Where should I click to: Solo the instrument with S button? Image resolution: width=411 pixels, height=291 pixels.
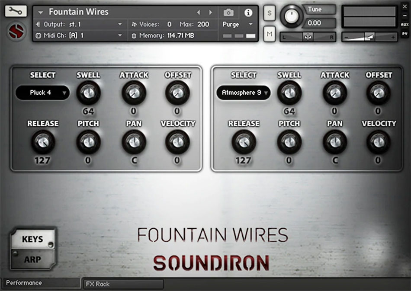[270, 13]
